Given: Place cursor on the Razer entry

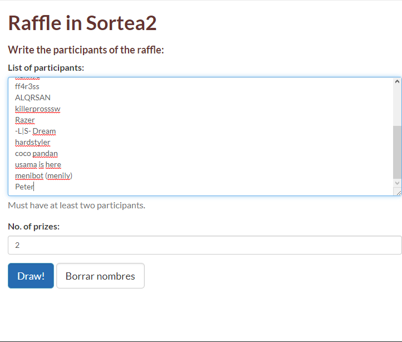Looking at the screenshot, I should click(x=25, y=120).
